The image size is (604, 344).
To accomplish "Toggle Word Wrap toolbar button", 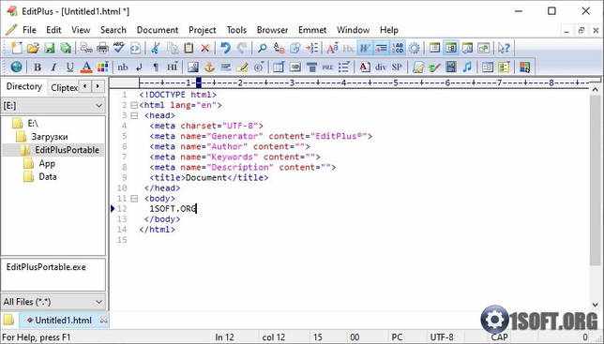I will (x=365, y=48).
